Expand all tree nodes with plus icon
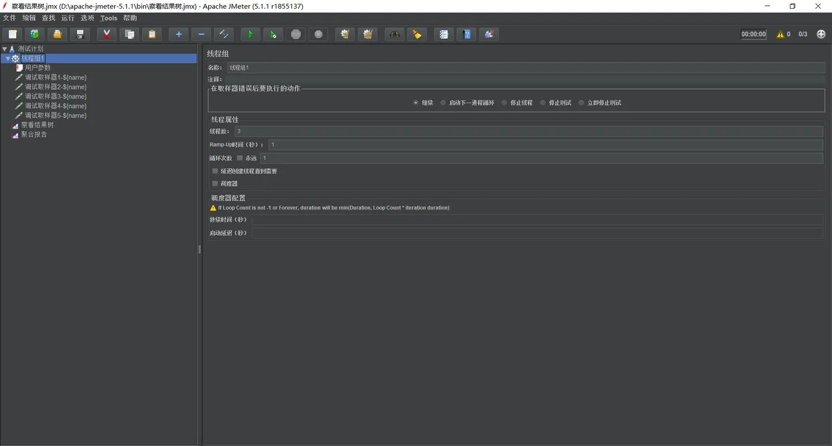 tap(178, 34)
